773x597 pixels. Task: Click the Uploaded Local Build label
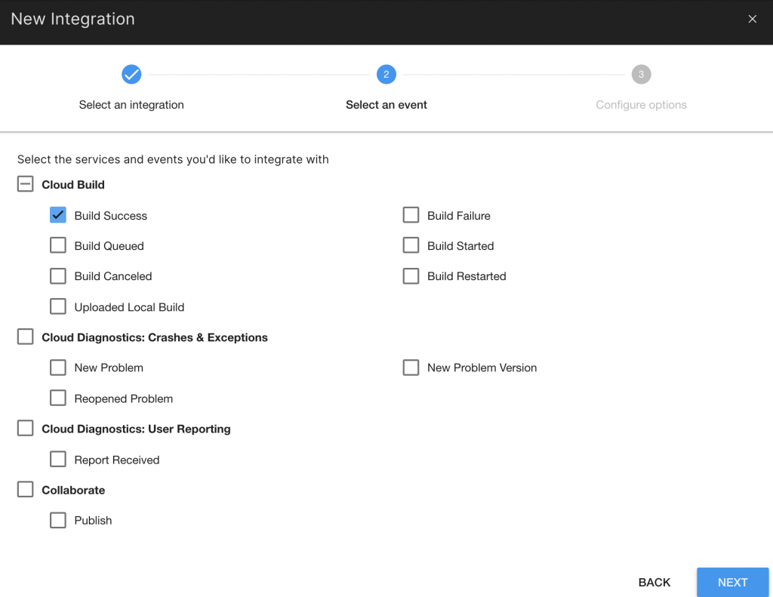pos(129,307)
